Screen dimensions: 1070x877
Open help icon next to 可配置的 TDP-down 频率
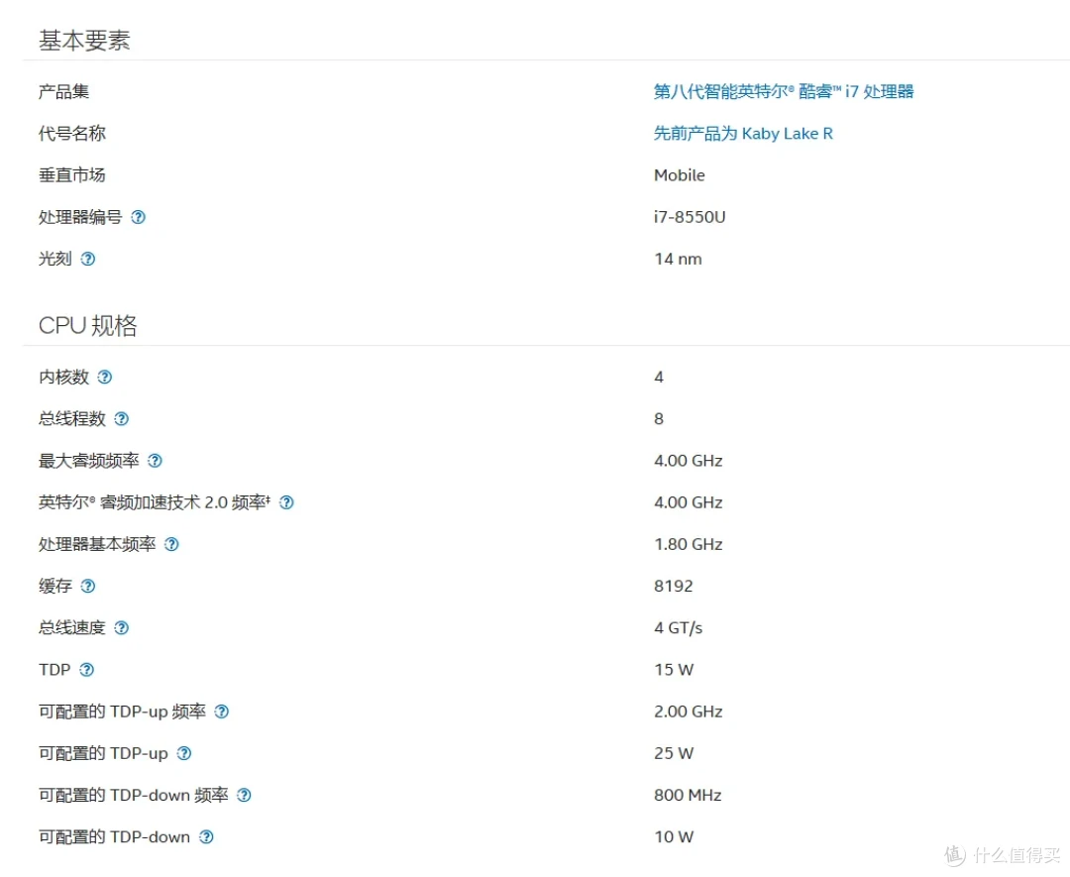244,795
